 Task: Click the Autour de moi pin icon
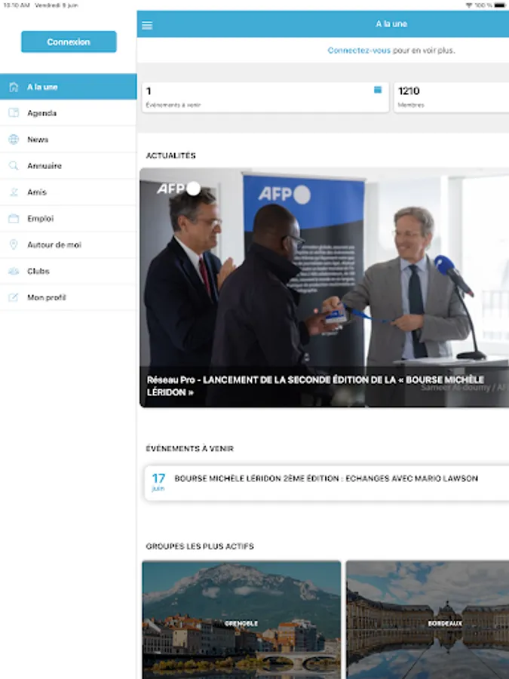(x=14, y=244)
